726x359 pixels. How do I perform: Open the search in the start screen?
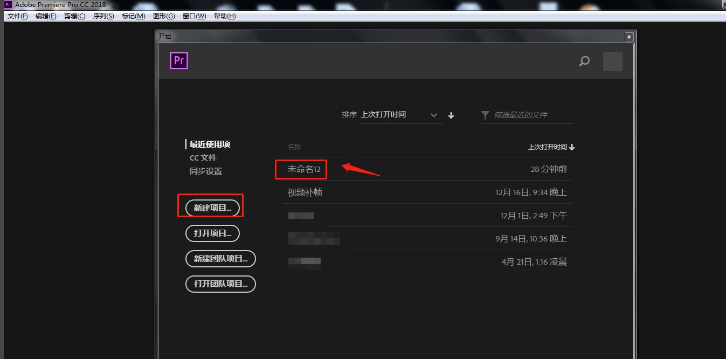pos(584,61)
